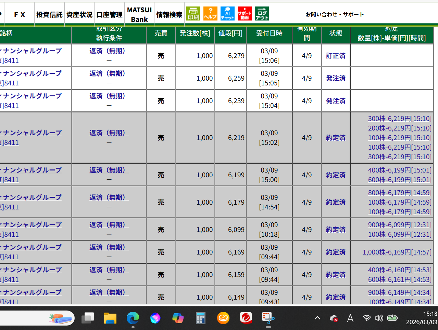The height and width of the screenshot is (330, 438).
Task: Open the Snipping Tool taskbar icon
Action: pyautogui.click(x=268, y=318)
